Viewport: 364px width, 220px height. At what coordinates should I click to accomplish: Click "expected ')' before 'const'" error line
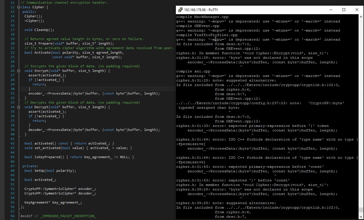tap(233, 180)
